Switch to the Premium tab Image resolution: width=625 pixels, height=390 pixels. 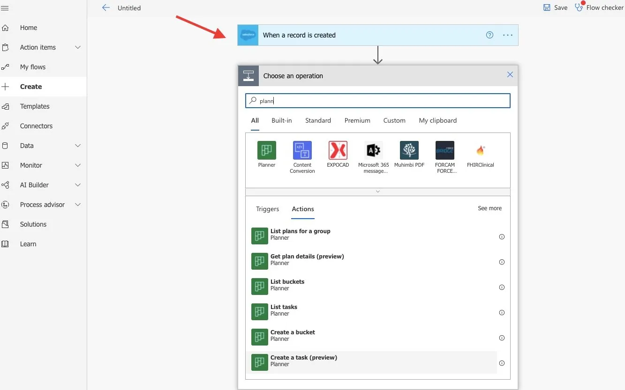(357, 120)
